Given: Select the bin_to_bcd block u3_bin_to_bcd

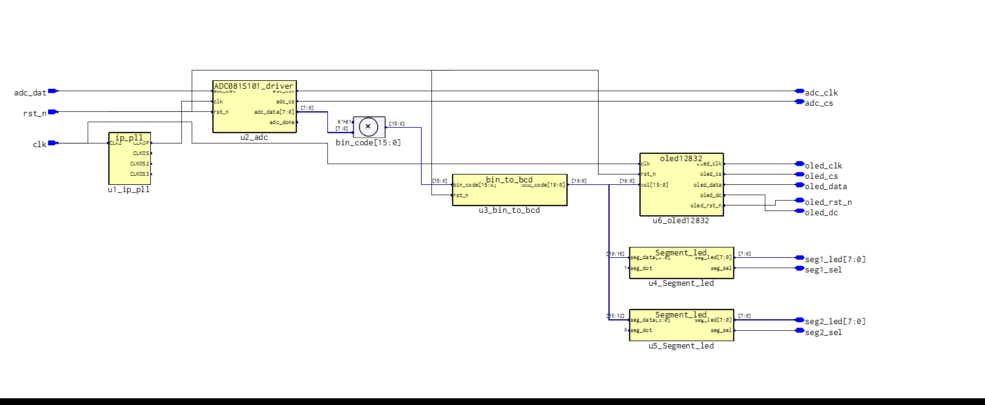Looking at the screenshot, I should [510, 190].
